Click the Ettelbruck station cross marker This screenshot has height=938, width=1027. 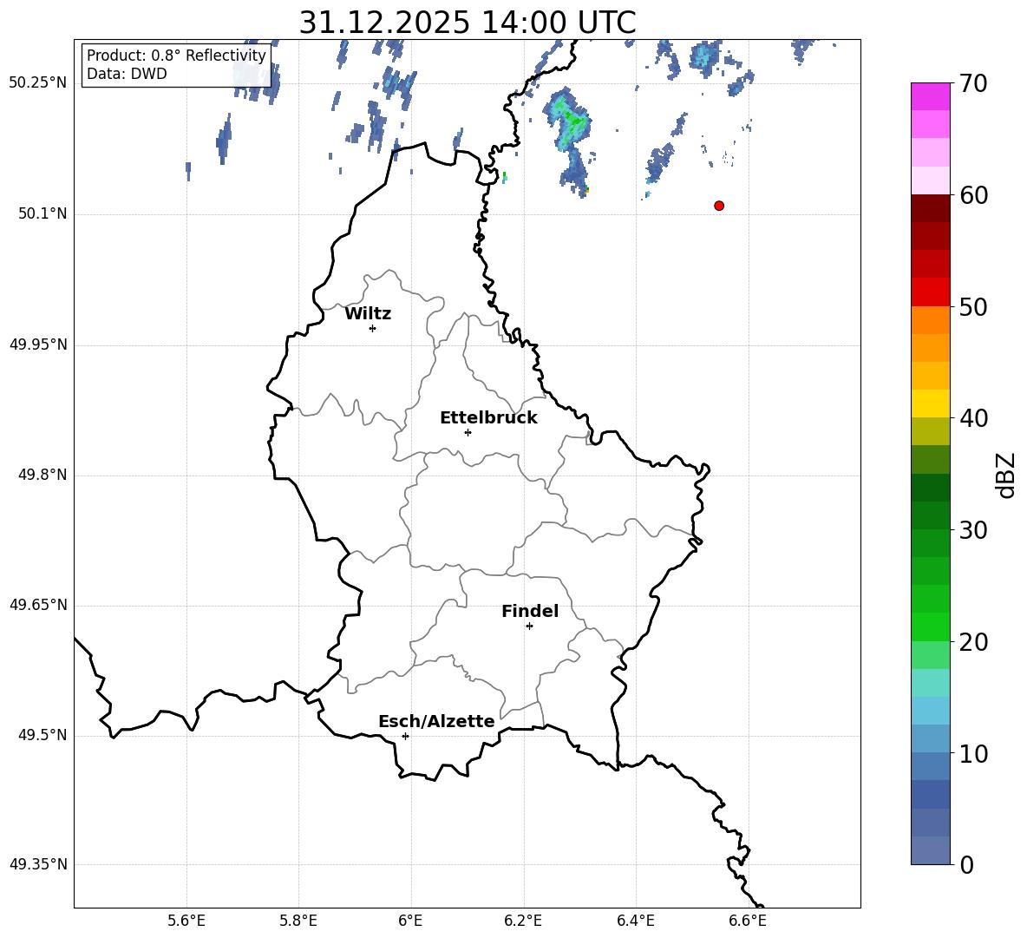point(468,432)
